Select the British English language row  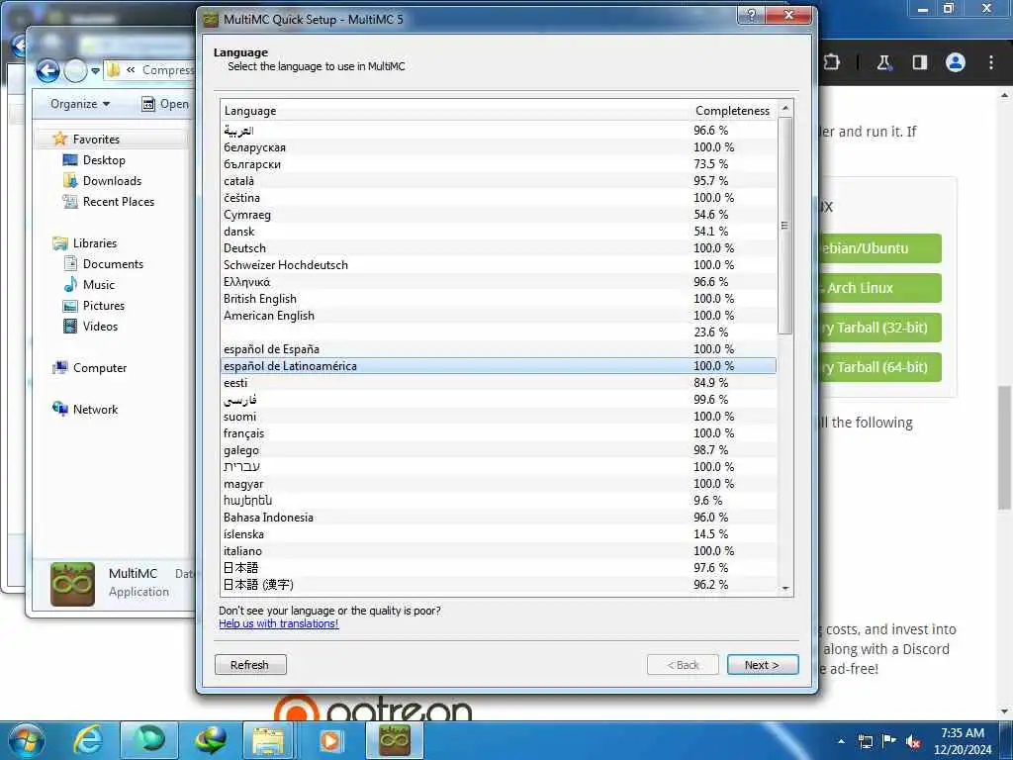(499, 299)
